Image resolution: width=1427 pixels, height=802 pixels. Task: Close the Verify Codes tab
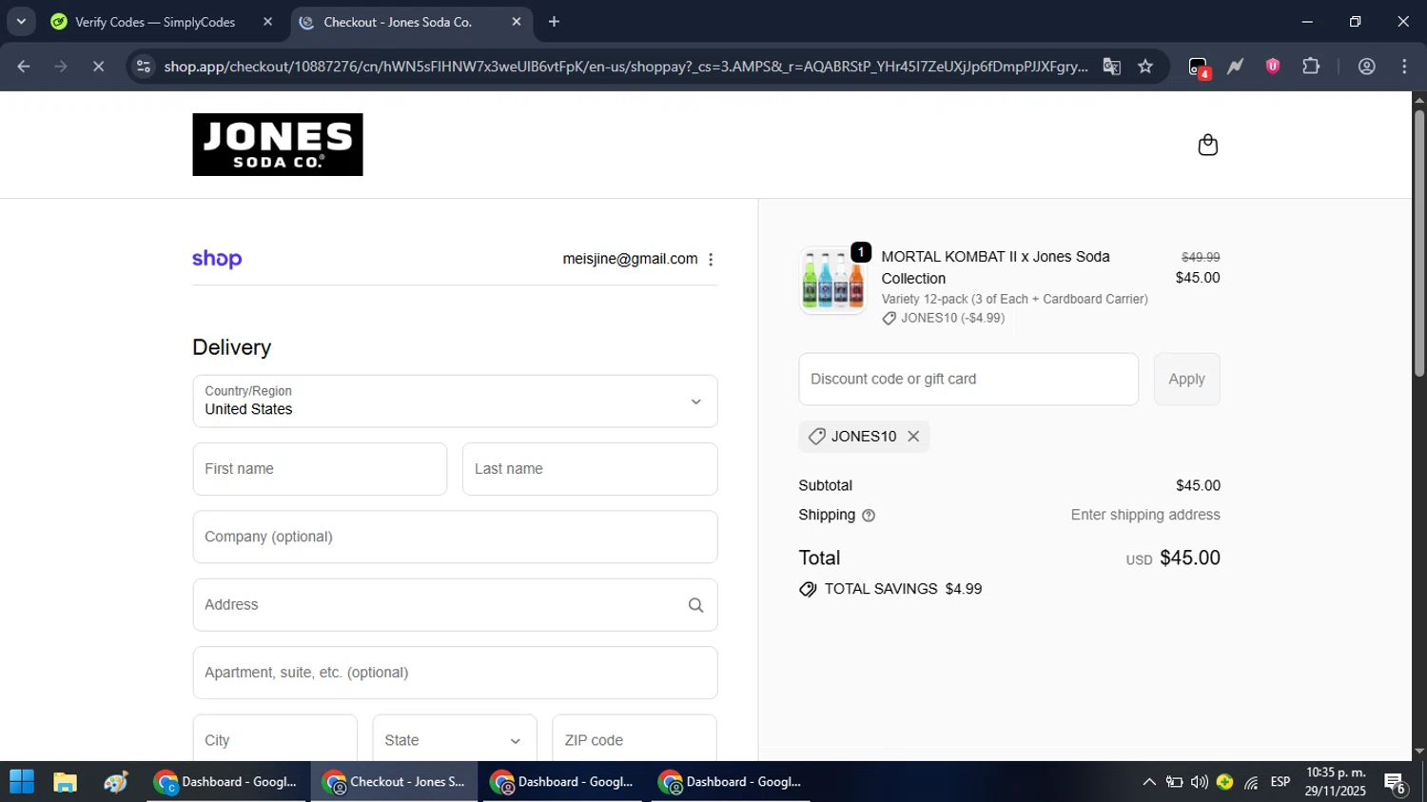coord(267,22)
